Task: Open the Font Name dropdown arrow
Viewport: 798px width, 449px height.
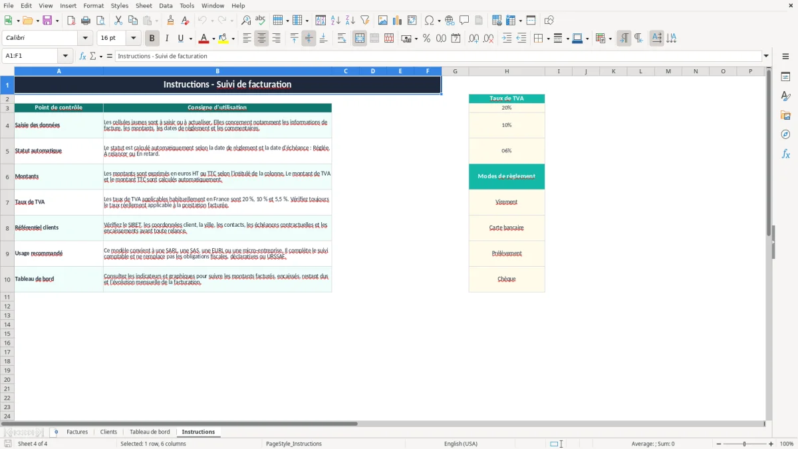Action: coord(85,39)
